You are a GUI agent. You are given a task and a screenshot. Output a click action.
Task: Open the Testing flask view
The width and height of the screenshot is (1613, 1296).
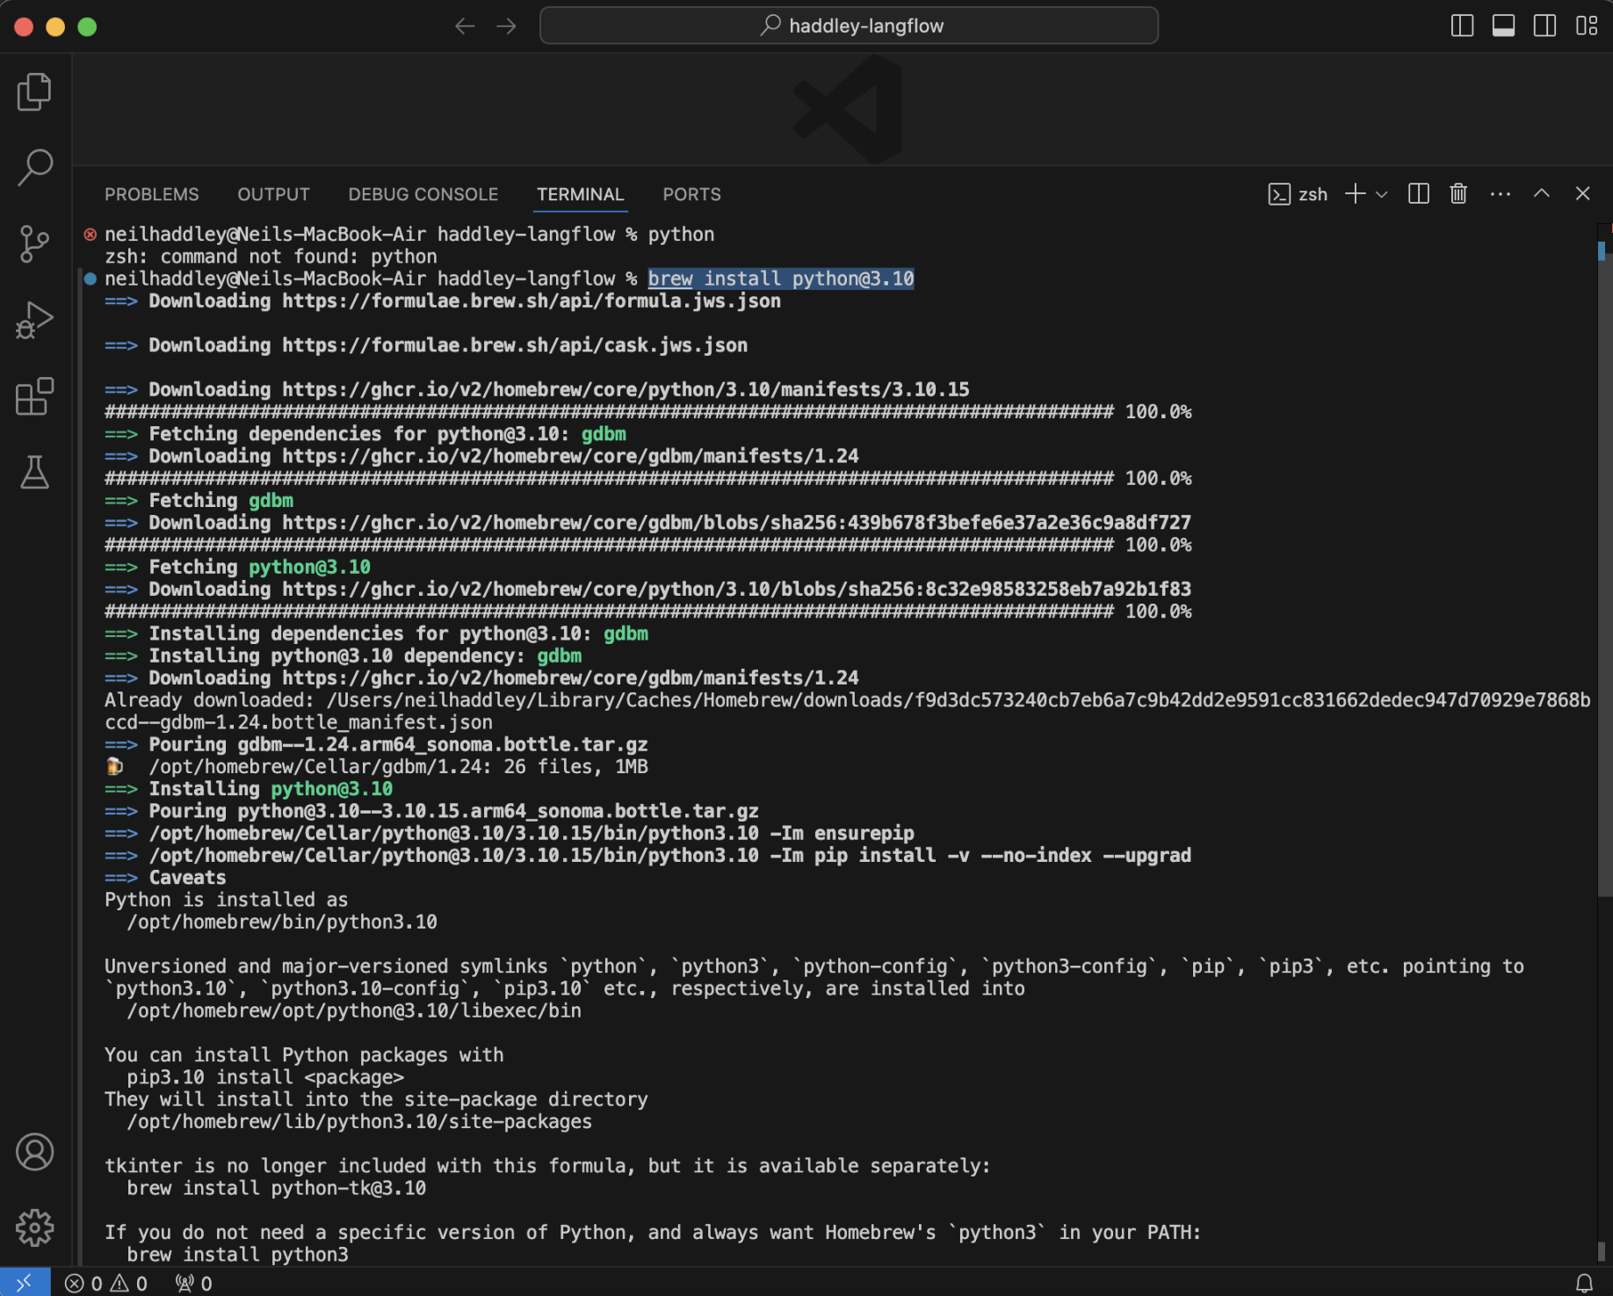pos(34,473)
